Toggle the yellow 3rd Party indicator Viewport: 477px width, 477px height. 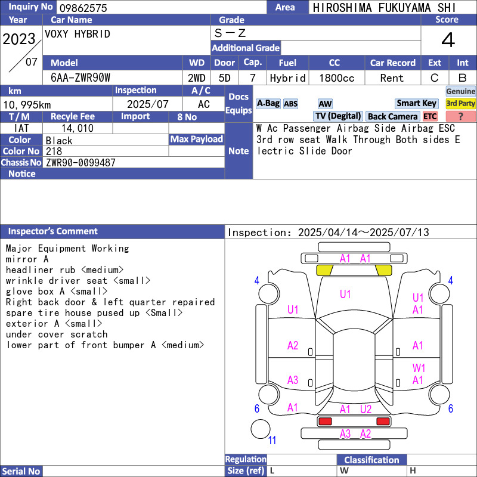tap(460, 103)
